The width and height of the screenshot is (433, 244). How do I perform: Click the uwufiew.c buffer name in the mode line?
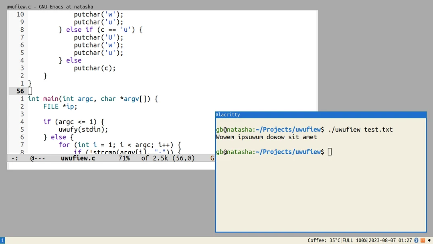[x=78, y=158]
